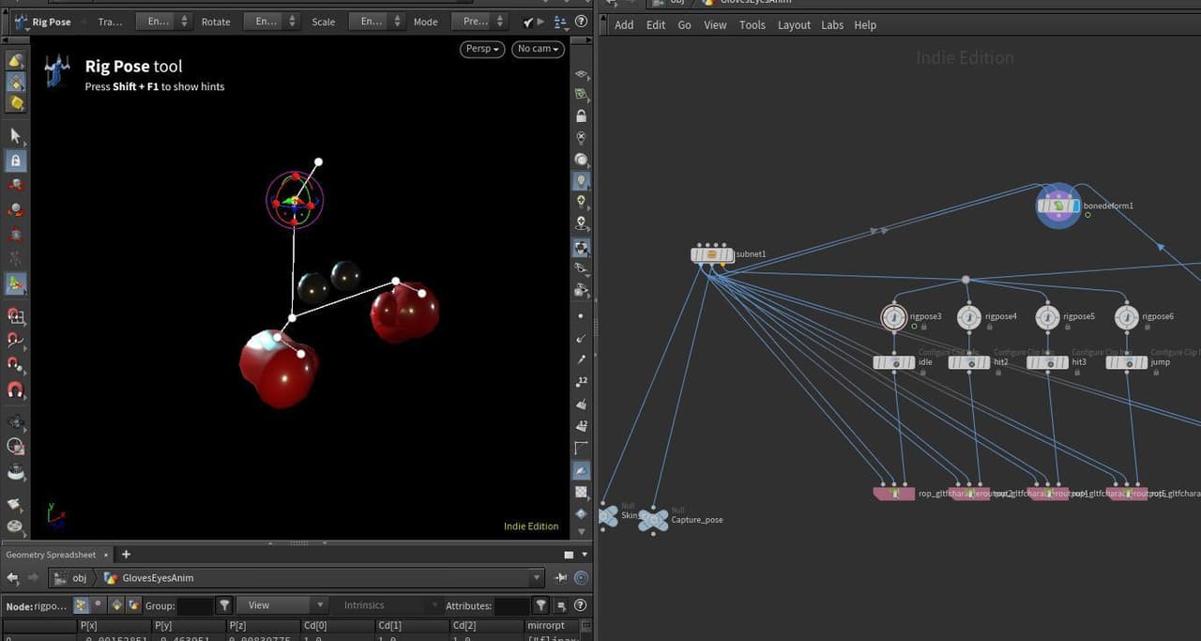
Task: Open the Tools menu in network editor
Action: point(753,25)
